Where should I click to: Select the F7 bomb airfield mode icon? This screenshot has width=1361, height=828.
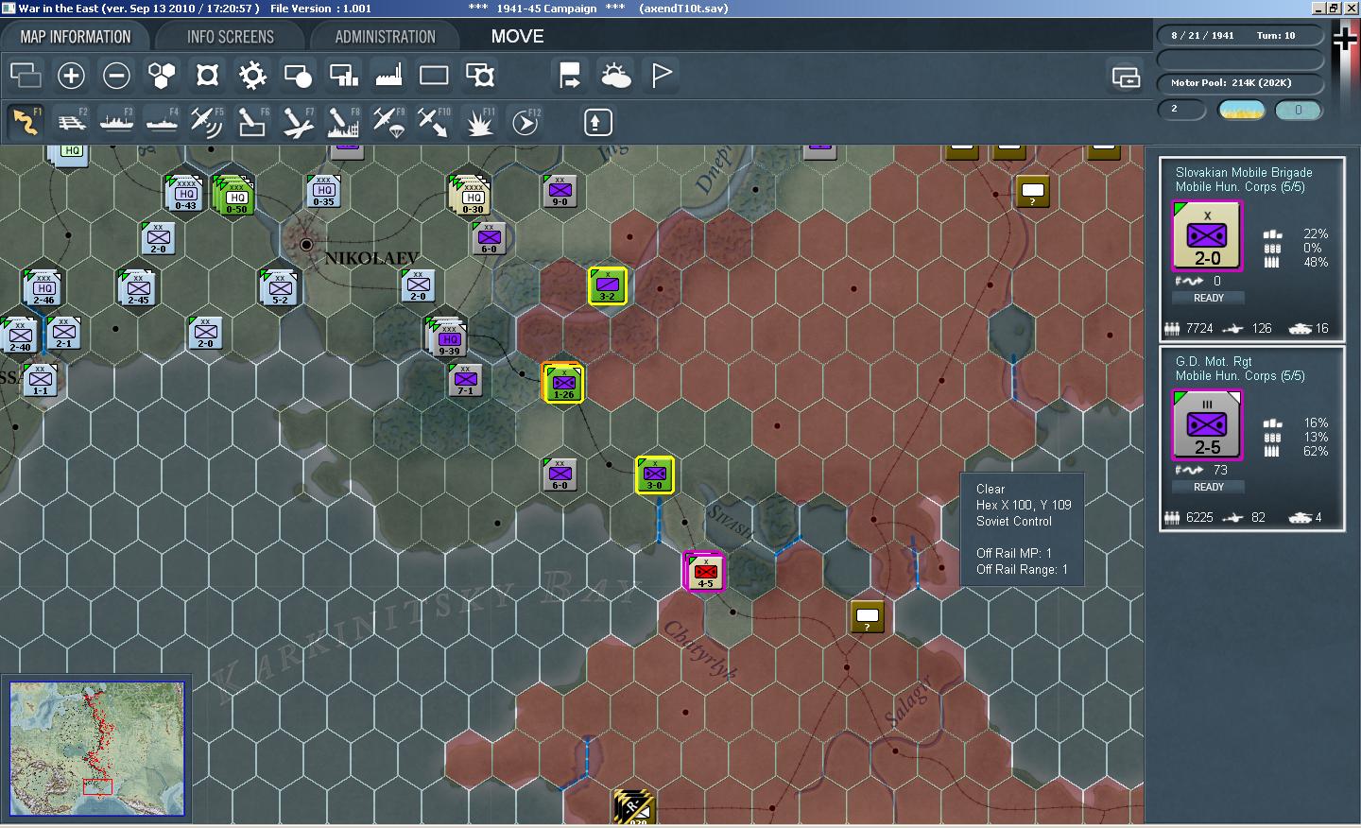[298, 122]
